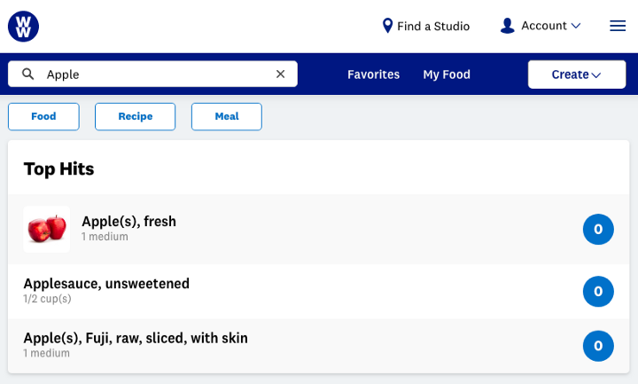This screenshot has width=638, height=384.
Task: Select the Food filter
Action: click(43, 116)
